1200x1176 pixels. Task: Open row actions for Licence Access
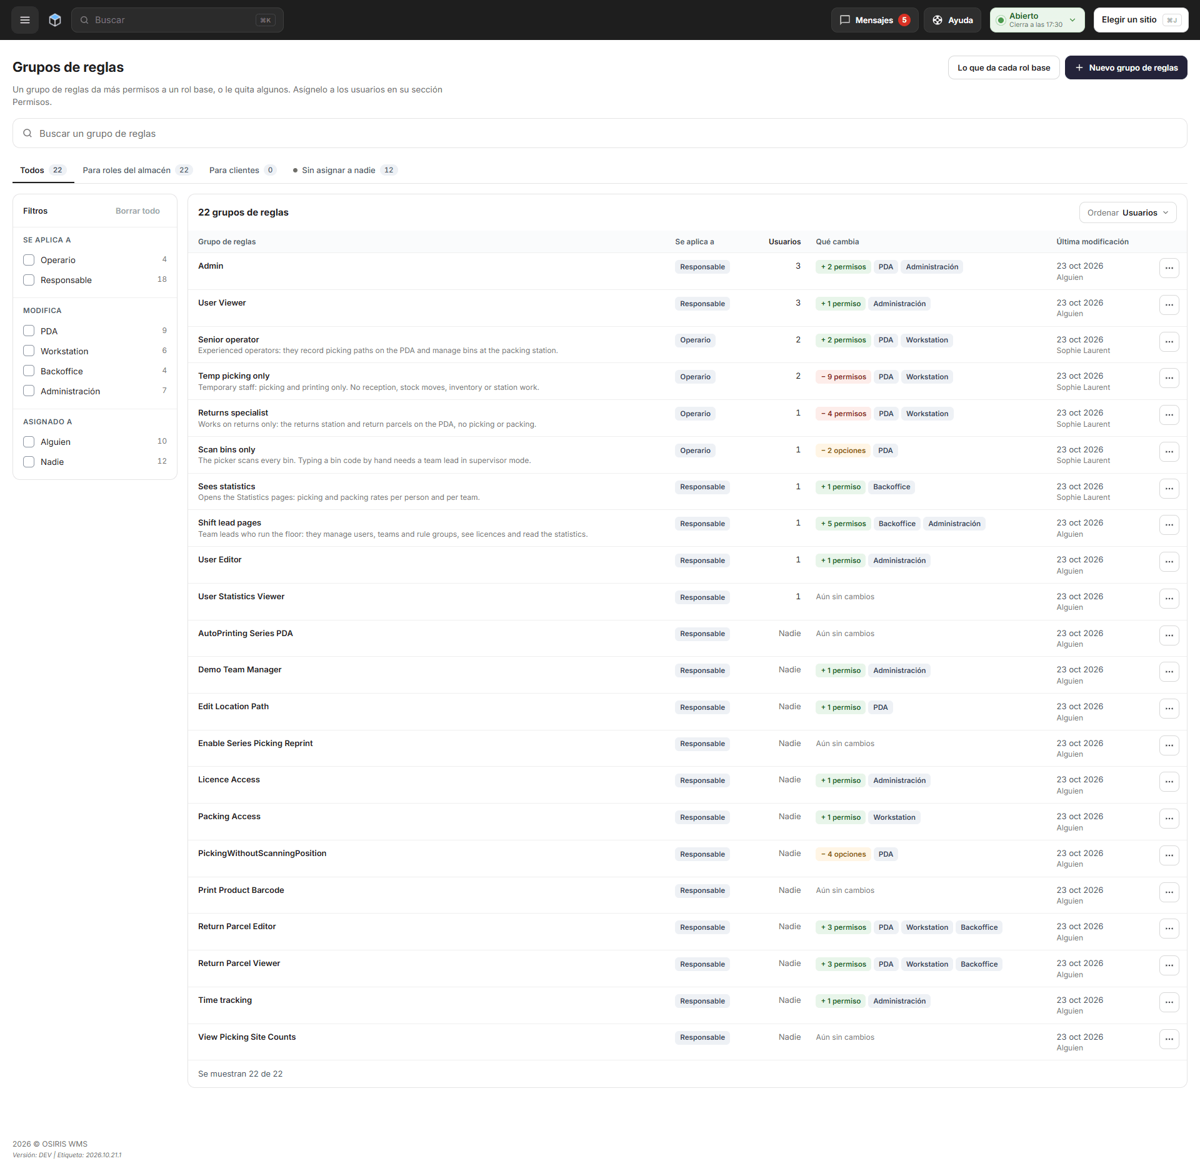(x=1169, y=782)
